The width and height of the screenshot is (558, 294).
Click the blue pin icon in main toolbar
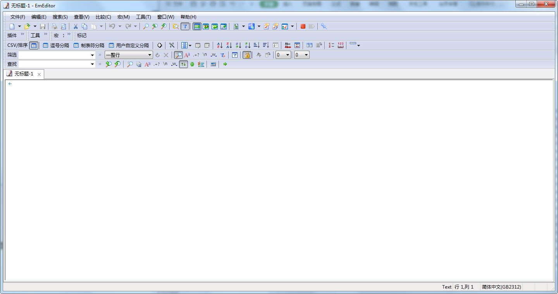(x=324, y=26)
